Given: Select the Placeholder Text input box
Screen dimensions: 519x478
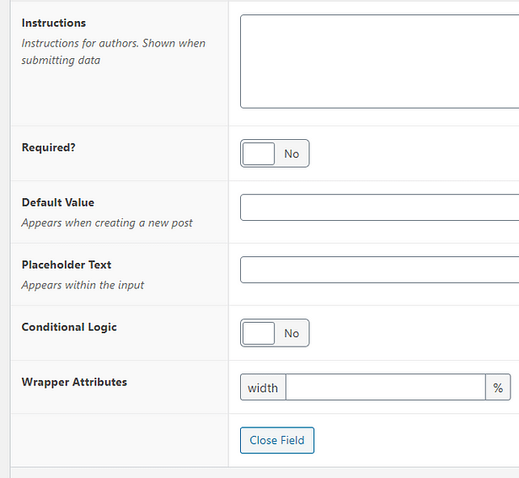Looking at the screenshot, I should (x=379, y=270).
